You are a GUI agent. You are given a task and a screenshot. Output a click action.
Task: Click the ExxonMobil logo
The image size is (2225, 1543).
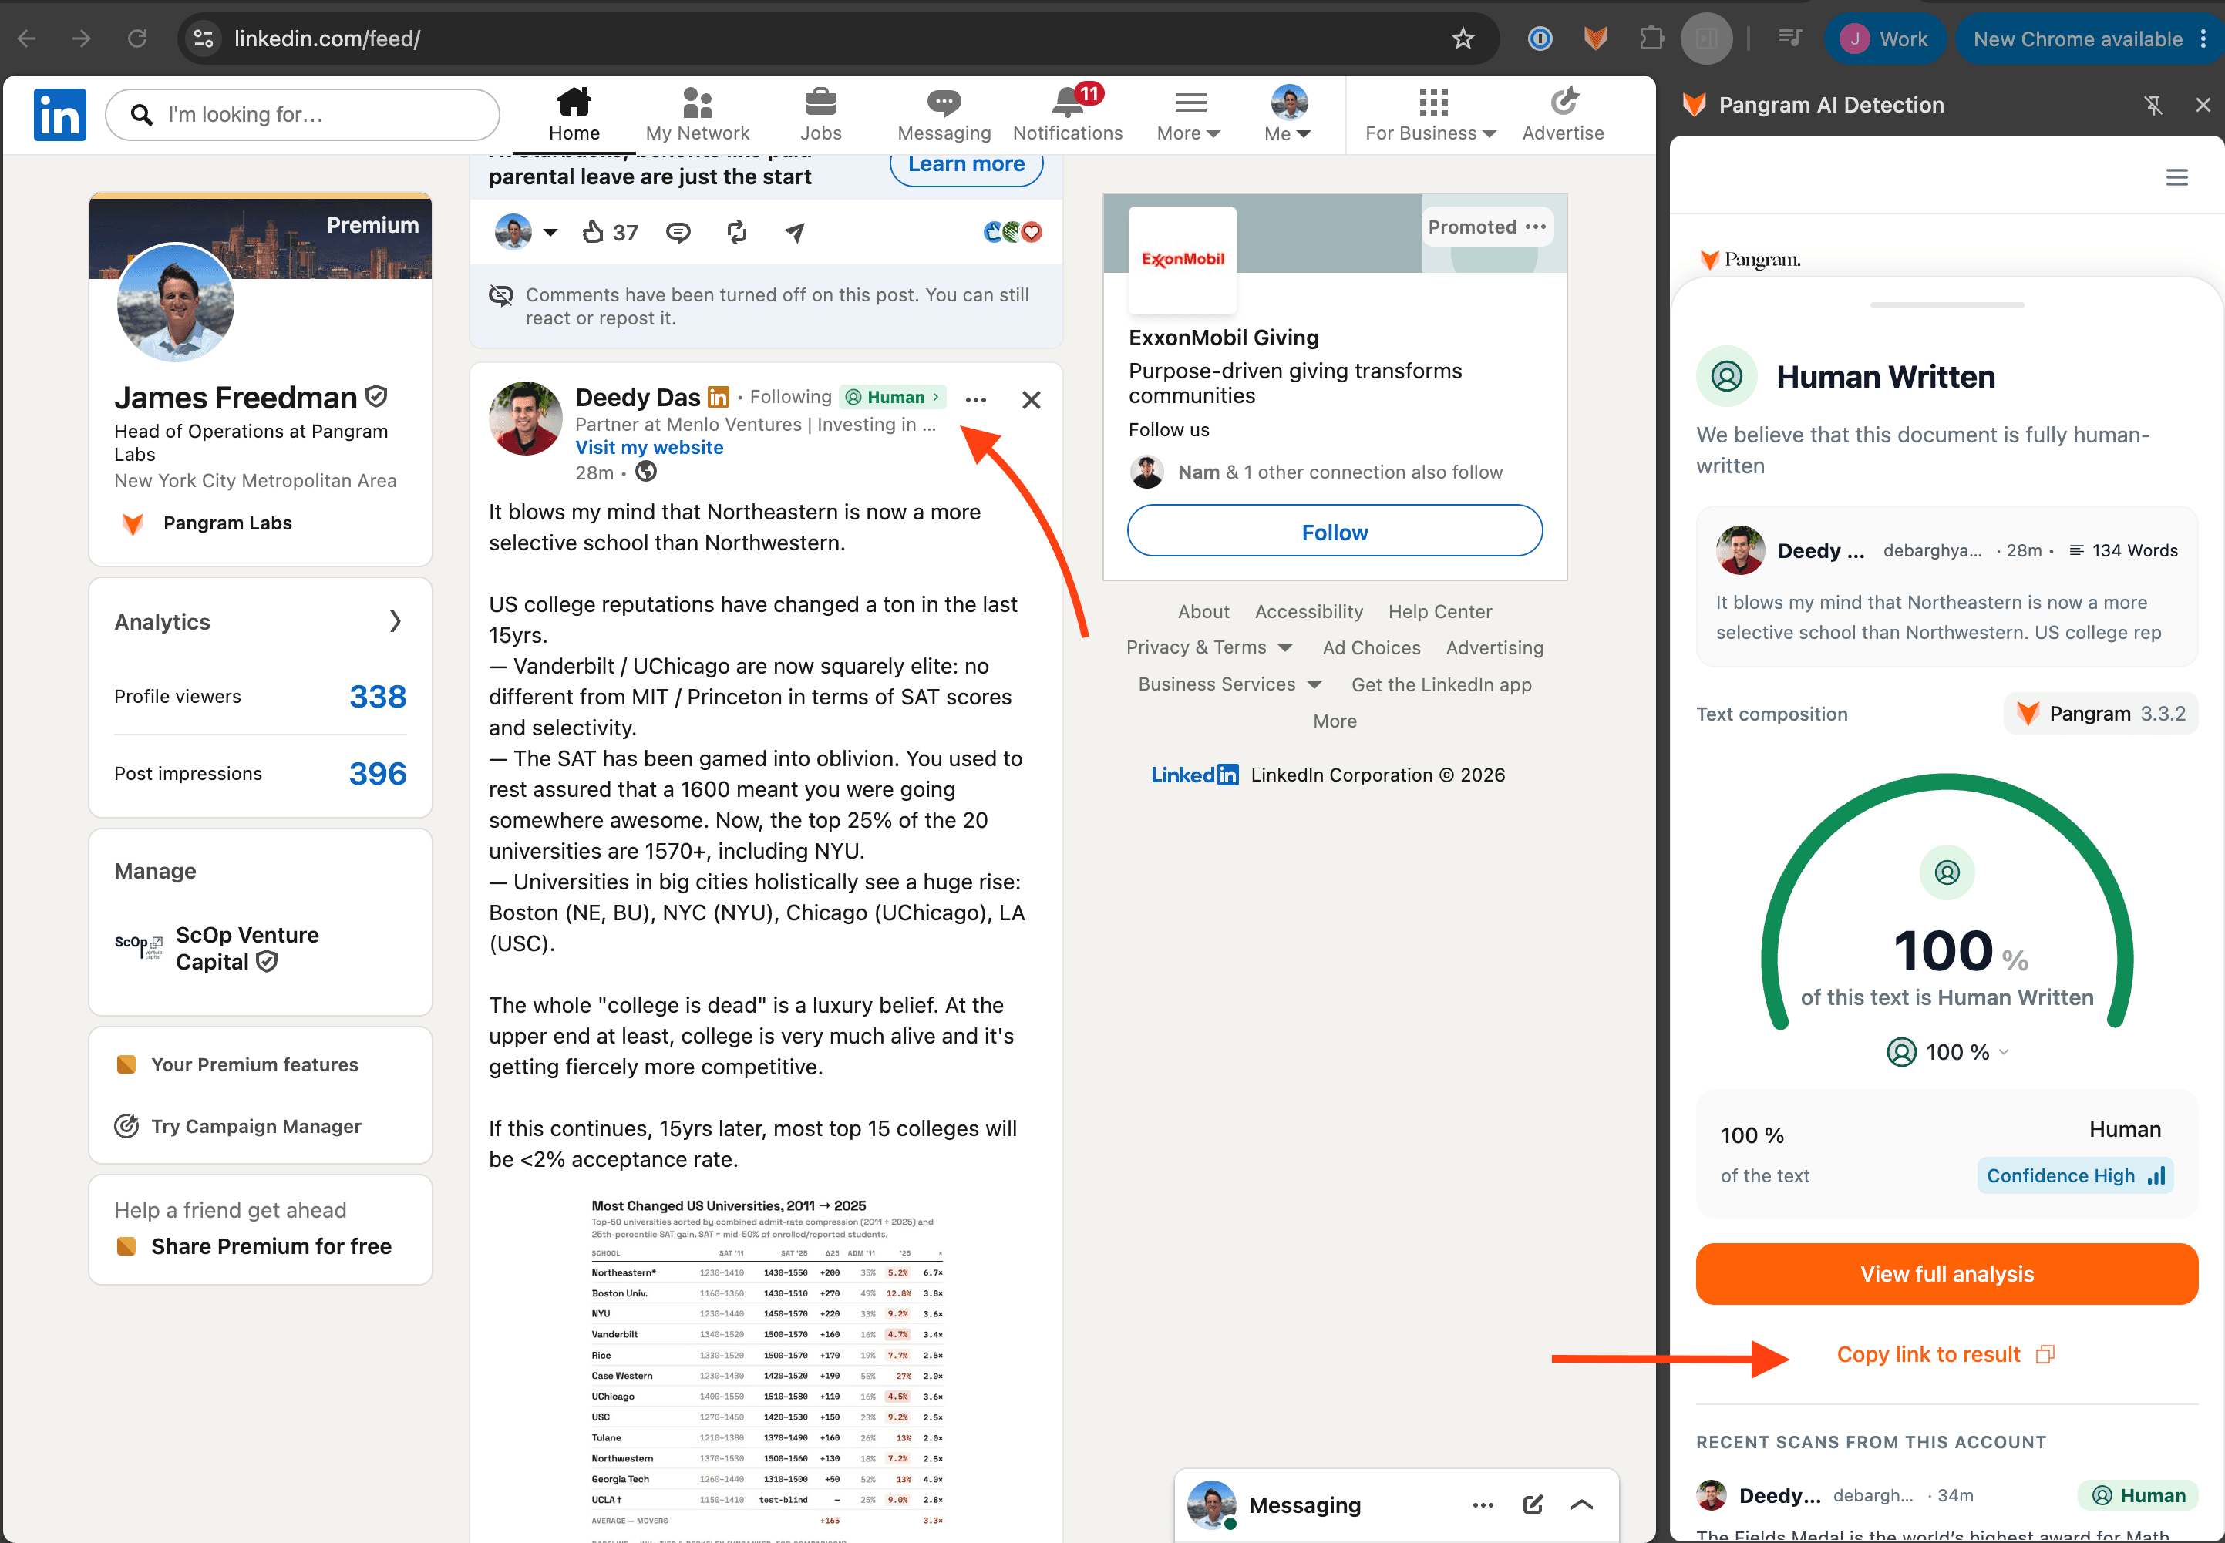click(x=1182, y=259)
